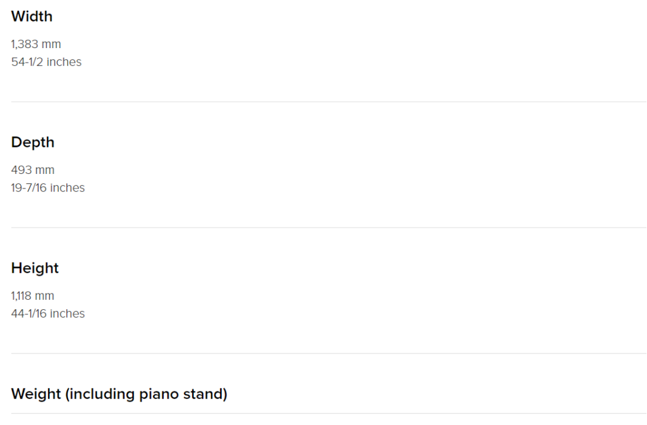
Task: Select the 1,383 mm width value
Action: (36, 44)
